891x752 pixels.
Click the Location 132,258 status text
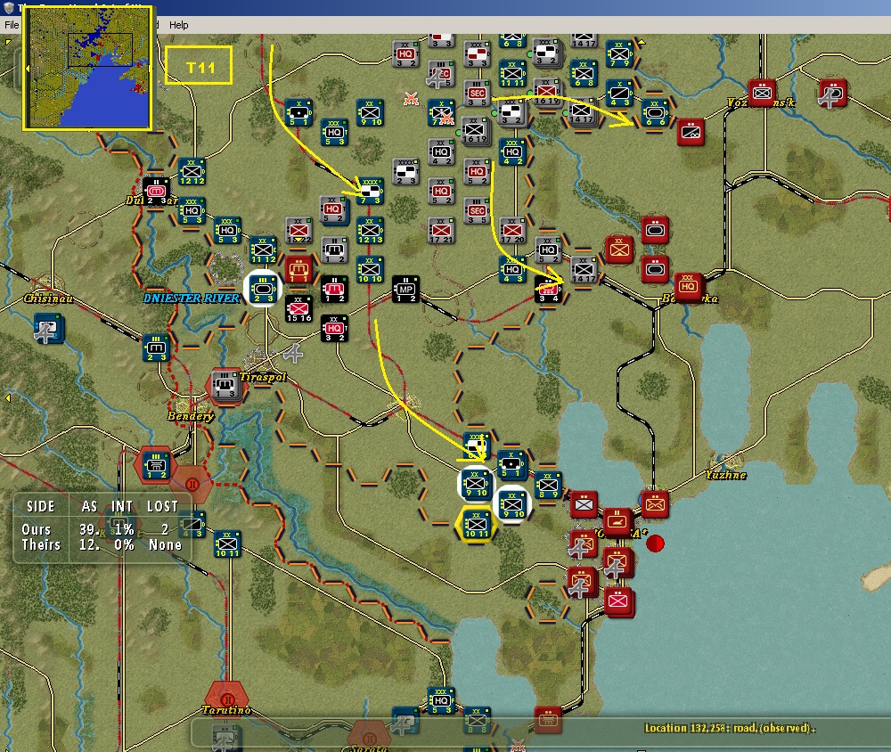click(729, 728)
